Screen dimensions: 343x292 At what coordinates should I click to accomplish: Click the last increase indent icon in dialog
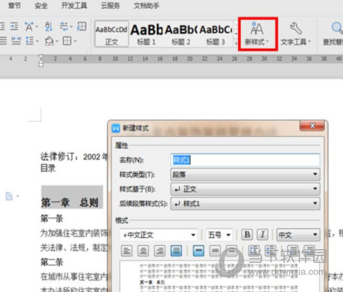(310, 250)
